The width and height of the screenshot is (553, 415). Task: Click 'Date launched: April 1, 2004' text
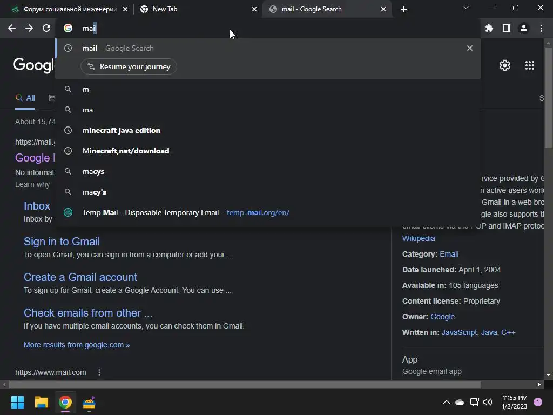coord(451,270)
